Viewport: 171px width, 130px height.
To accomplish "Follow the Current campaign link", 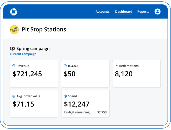I will coord(23,54).
